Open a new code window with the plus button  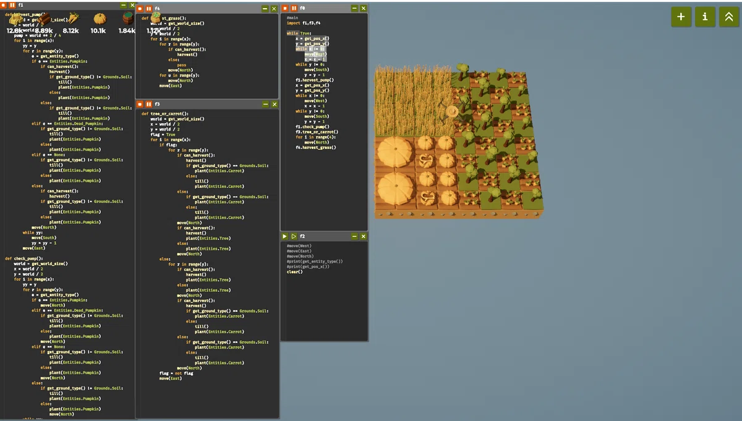[681, 17]
